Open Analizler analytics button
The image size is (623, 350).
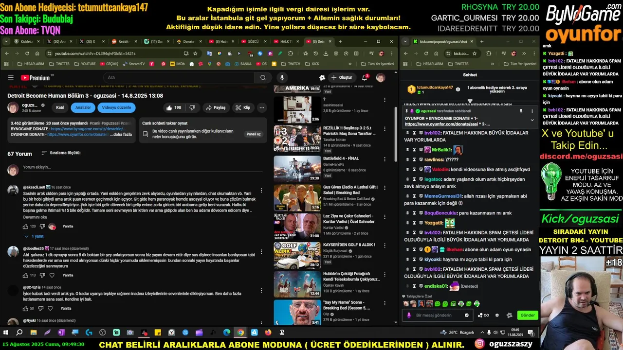[x=83, y=107]
